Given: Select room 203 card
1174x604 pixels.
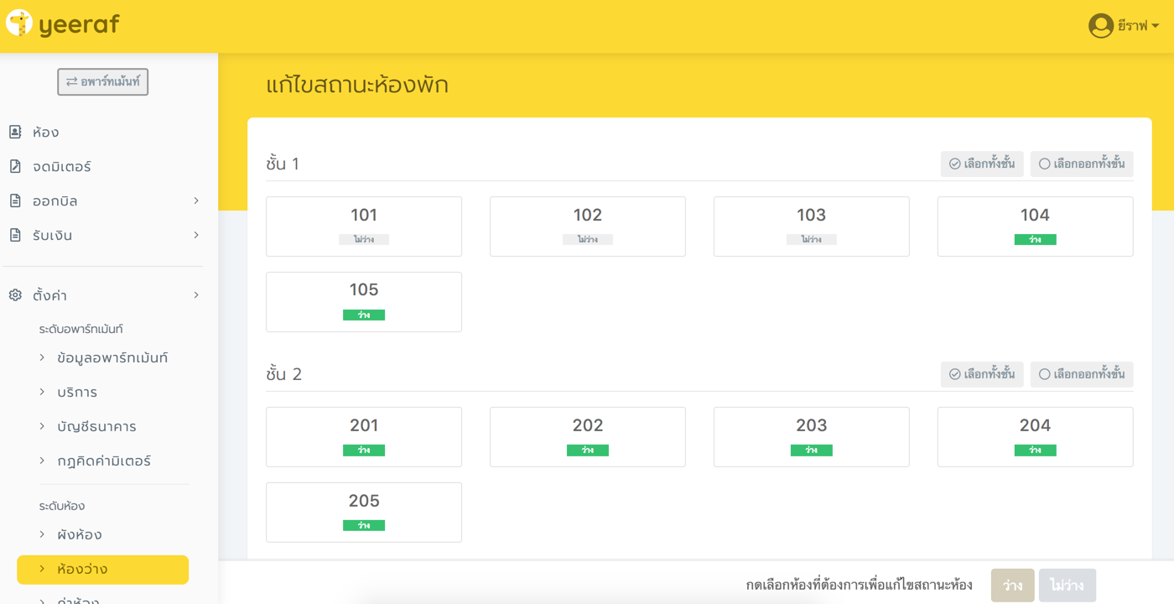Looking at the screenshot, I should (x=812, y=437).
